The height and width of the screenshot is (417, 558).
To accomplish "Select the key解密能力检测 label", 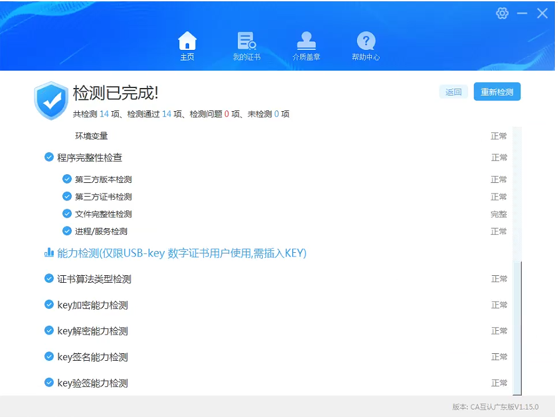I will [x=92, y=331].
